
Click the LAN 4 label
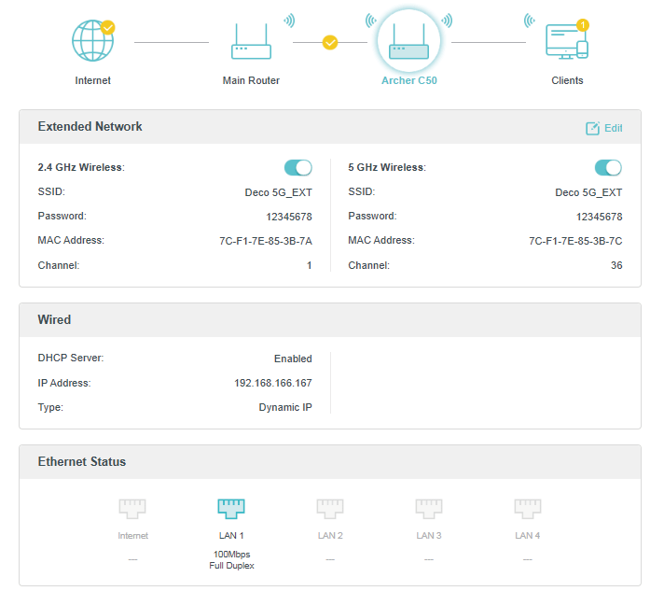(x=528, y=536)
